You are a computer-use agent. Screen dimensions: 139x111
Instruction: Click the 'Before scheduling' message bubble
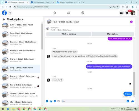point(109,67)
